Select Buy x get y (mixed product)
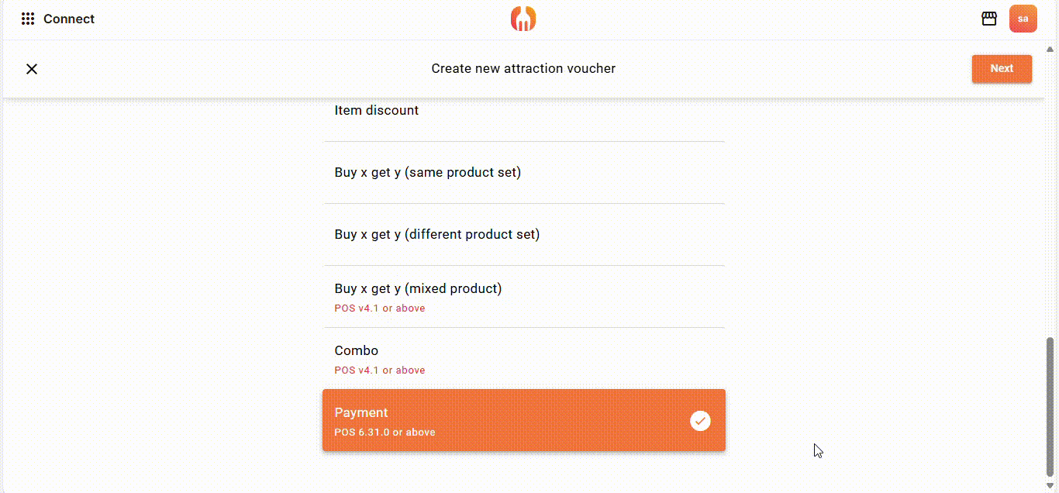 [524, 297]
